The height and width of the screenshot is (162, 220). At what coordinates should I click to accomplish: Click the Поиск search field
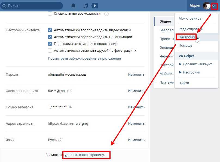[31, 6]
